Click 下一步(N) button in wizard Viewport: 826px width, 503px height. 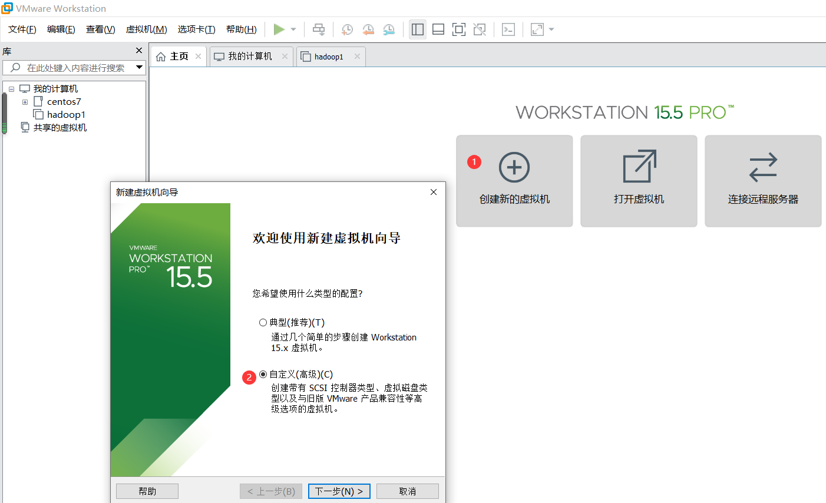339,491
